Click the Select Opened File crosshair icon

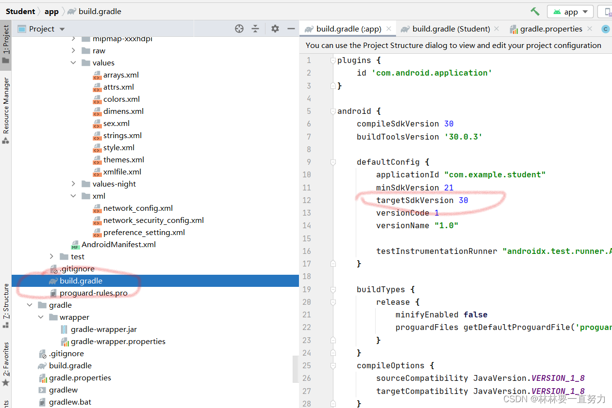click(239, 29)
